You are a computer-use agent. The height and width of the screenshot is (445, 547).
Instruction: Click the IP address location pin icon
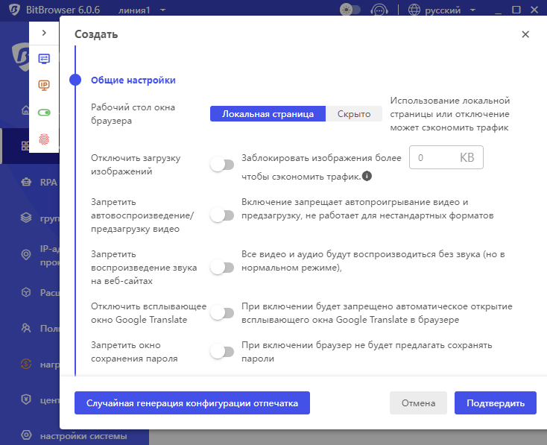26,255
